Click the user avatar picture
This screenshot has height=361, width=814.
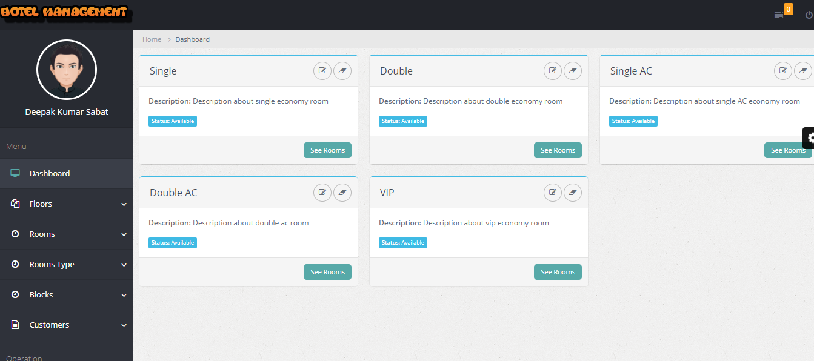(67, 70)
